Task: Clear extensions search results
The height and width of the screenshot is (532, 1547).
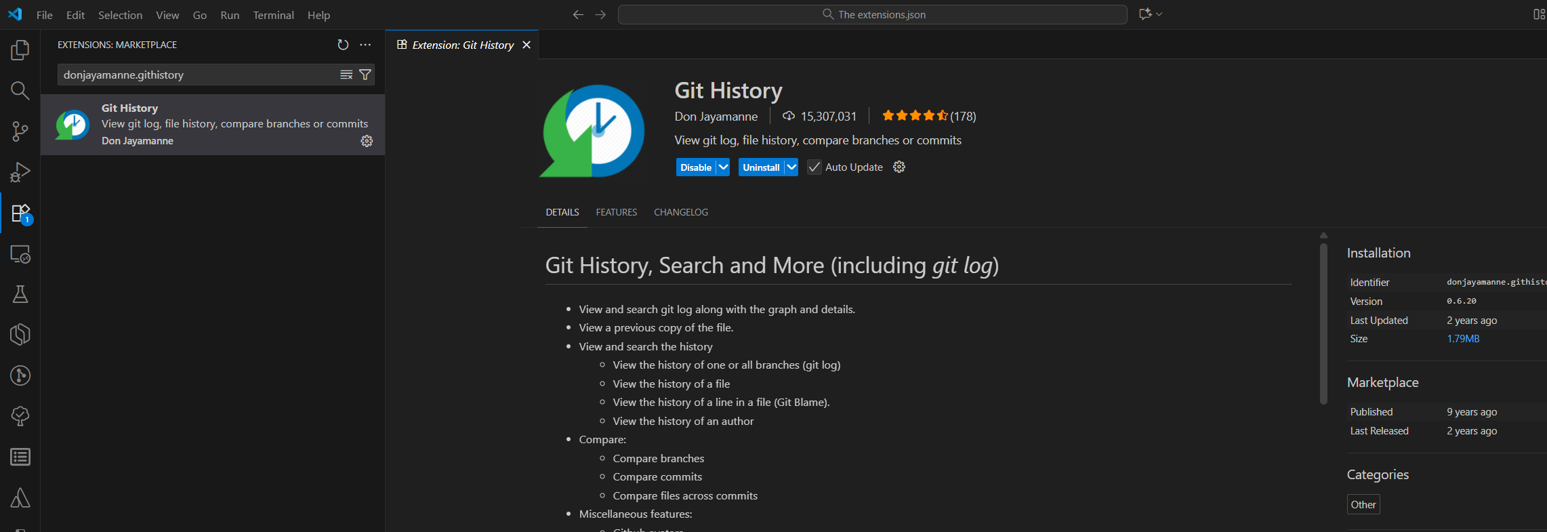Action: [346, 75]
